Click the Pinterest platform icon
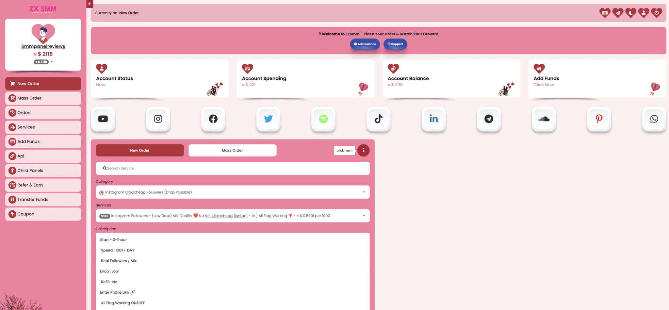669x310 pixels. [599, 119]
